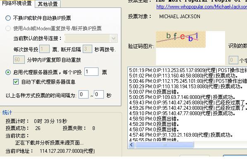Select log entry 4:59:43 PM 95.140.47.245:8080
Image resolution: width=247 pixels, height=159 pixels.
click(188, 103)
